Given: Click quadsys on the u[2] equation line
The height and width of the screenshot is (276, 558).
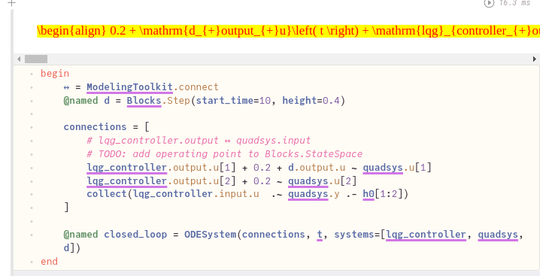Looking at the screenshot, I should [308, 181].
